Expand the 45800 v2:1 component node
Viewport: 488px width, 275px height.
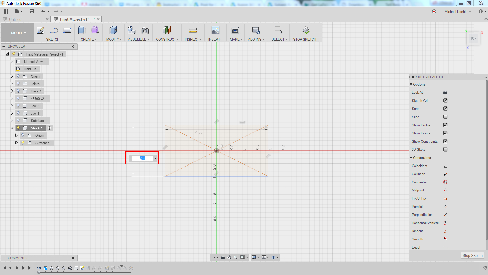point(12,98)
